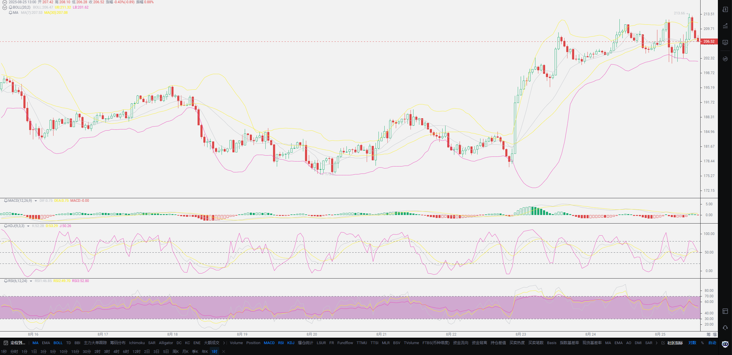Open the RSI(6,12,24) settings dropdown arrow
The image size is (732, 355).
point(31,281)
